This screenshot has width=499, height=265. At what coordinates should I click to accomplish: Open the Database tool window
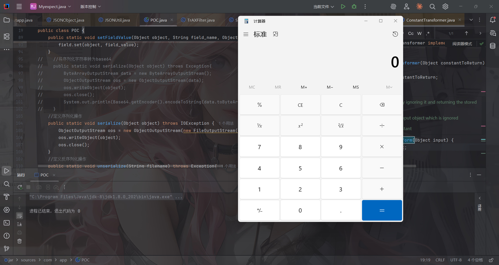(493, 46)
